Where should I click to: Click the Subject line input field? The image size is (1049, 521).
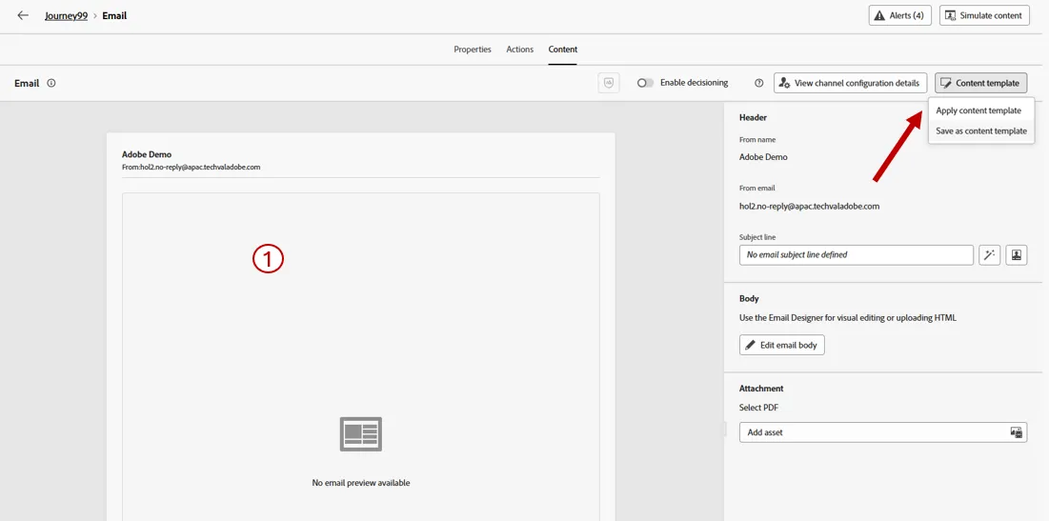(856, 255)
